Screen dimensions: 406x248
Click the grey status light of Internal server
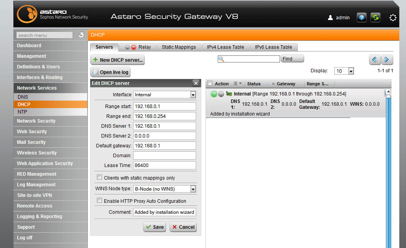[221, 94]
